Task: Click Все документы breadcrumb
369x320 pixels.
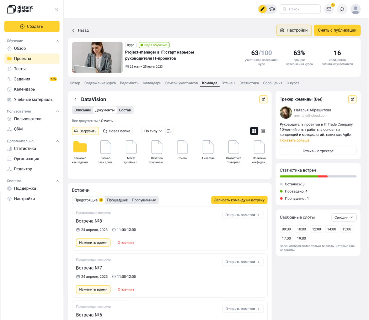Action: coord(85,121)
